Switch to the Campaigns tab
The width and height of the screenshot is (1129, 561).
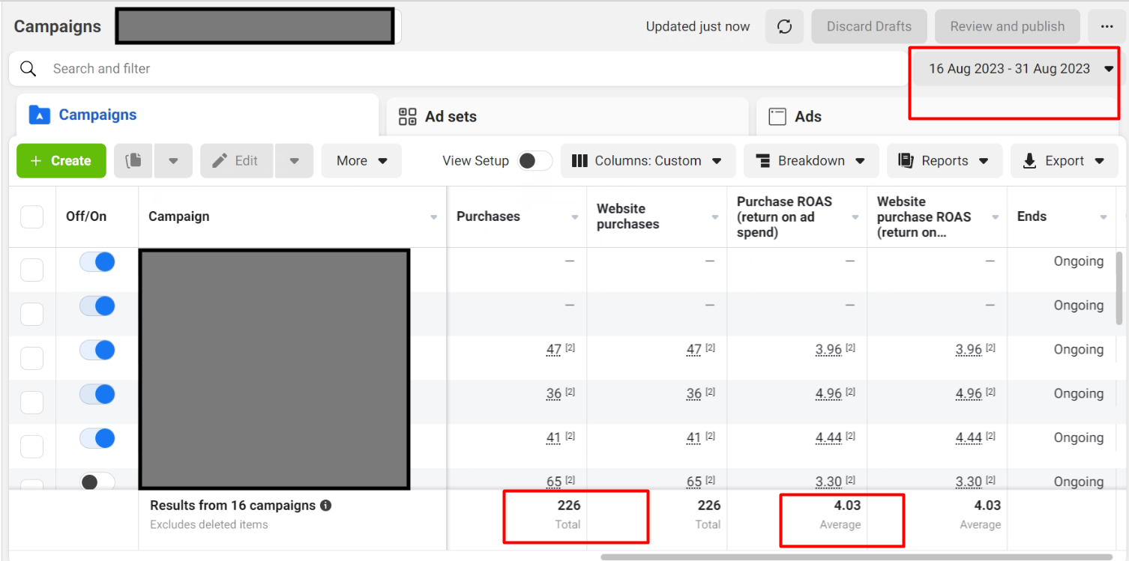click(197, 115)
